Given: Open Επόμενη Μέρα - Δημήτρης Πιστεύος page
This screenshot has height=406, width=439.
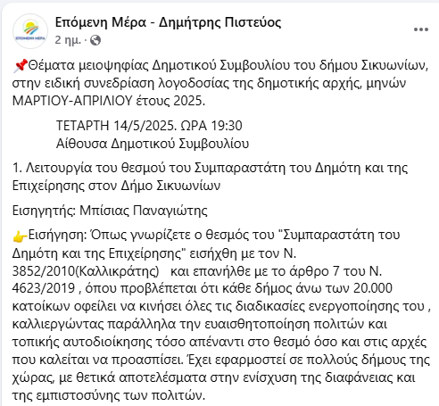Looking at the screenshot, I should click(168, 22).
